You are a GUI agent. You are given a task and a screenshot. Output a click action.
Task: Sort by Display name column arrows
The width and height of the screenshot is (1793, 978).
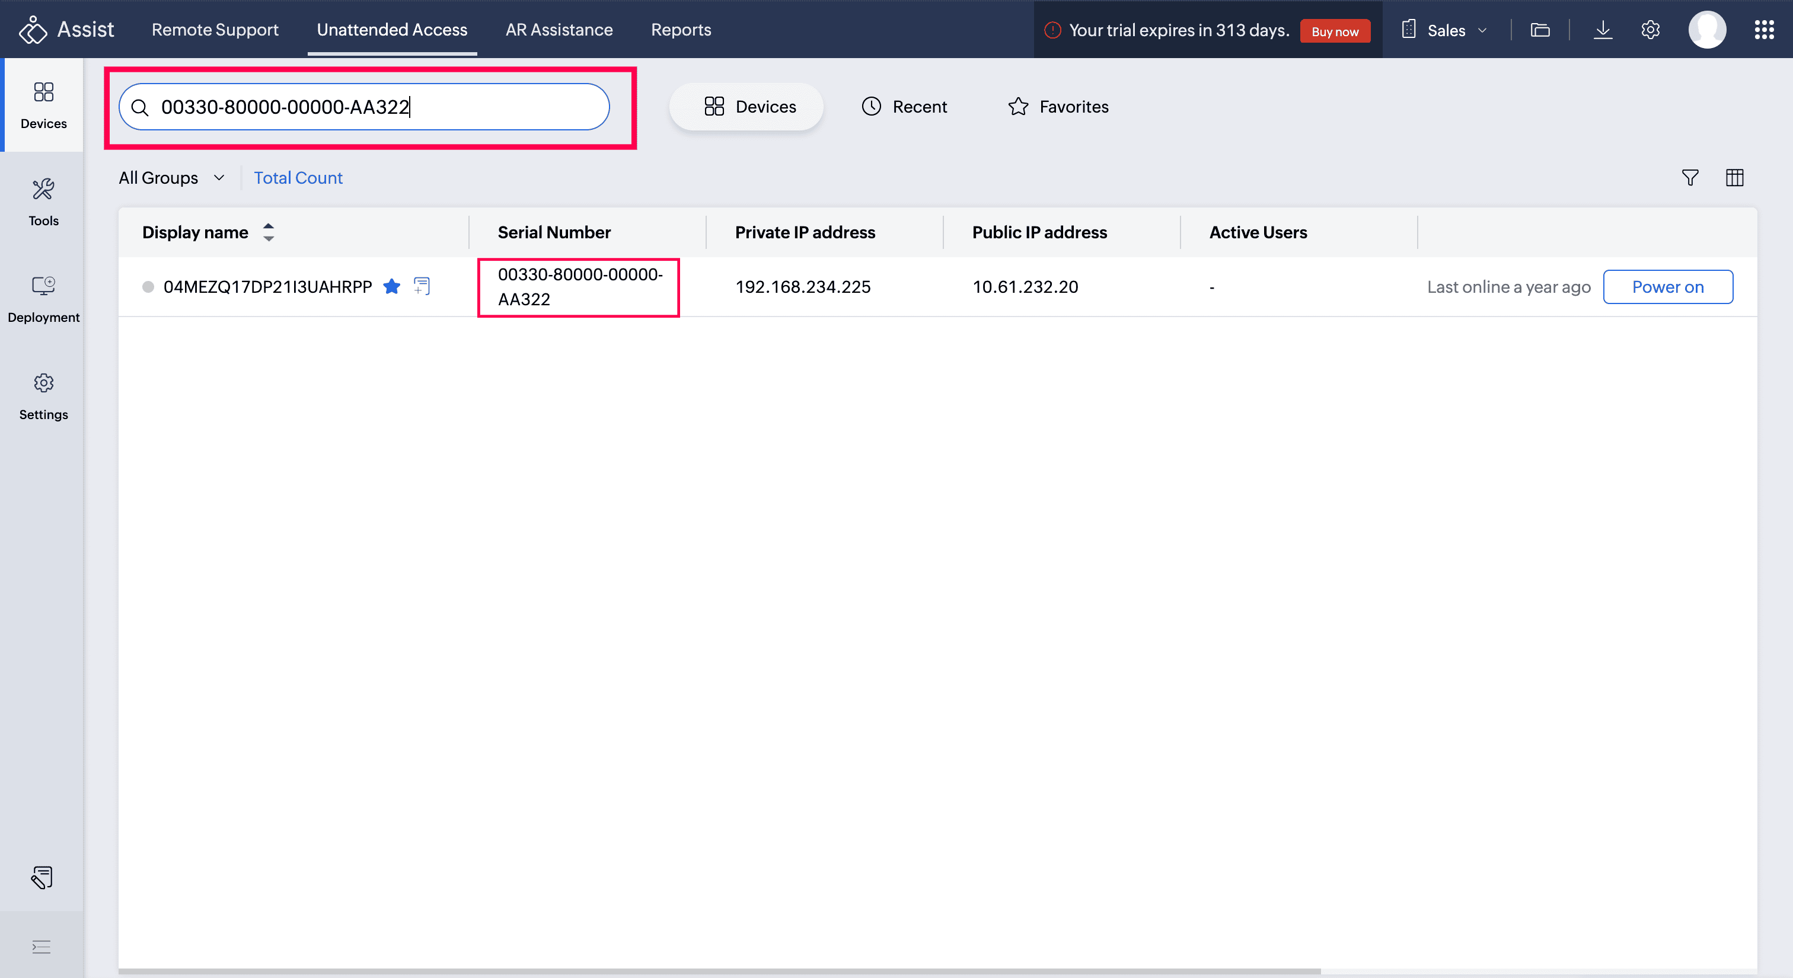(x=269, y=232)
